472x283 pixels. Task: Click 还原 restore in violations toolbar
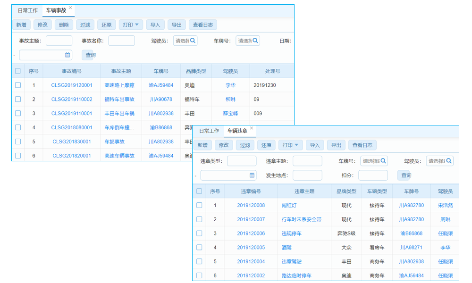(x=266, y=145)
